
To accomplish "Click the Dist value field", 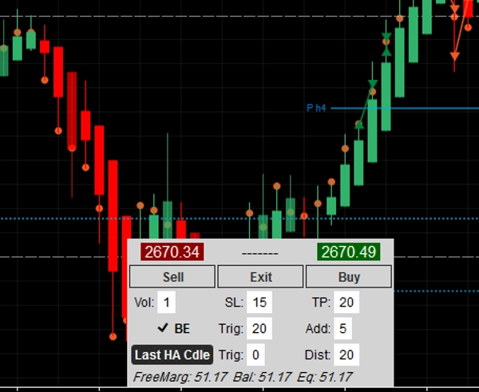I will pyautogui.click(x=346, y=354).
